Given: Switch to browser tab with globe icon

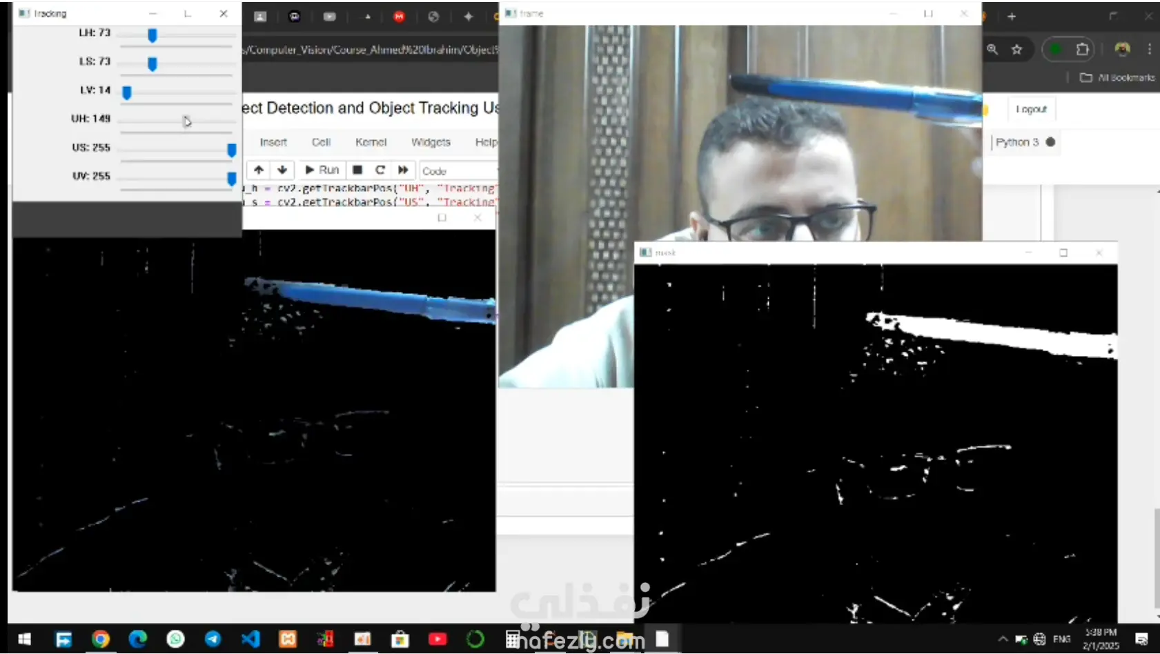Looking at the screenshot, I should click(433, 17).
